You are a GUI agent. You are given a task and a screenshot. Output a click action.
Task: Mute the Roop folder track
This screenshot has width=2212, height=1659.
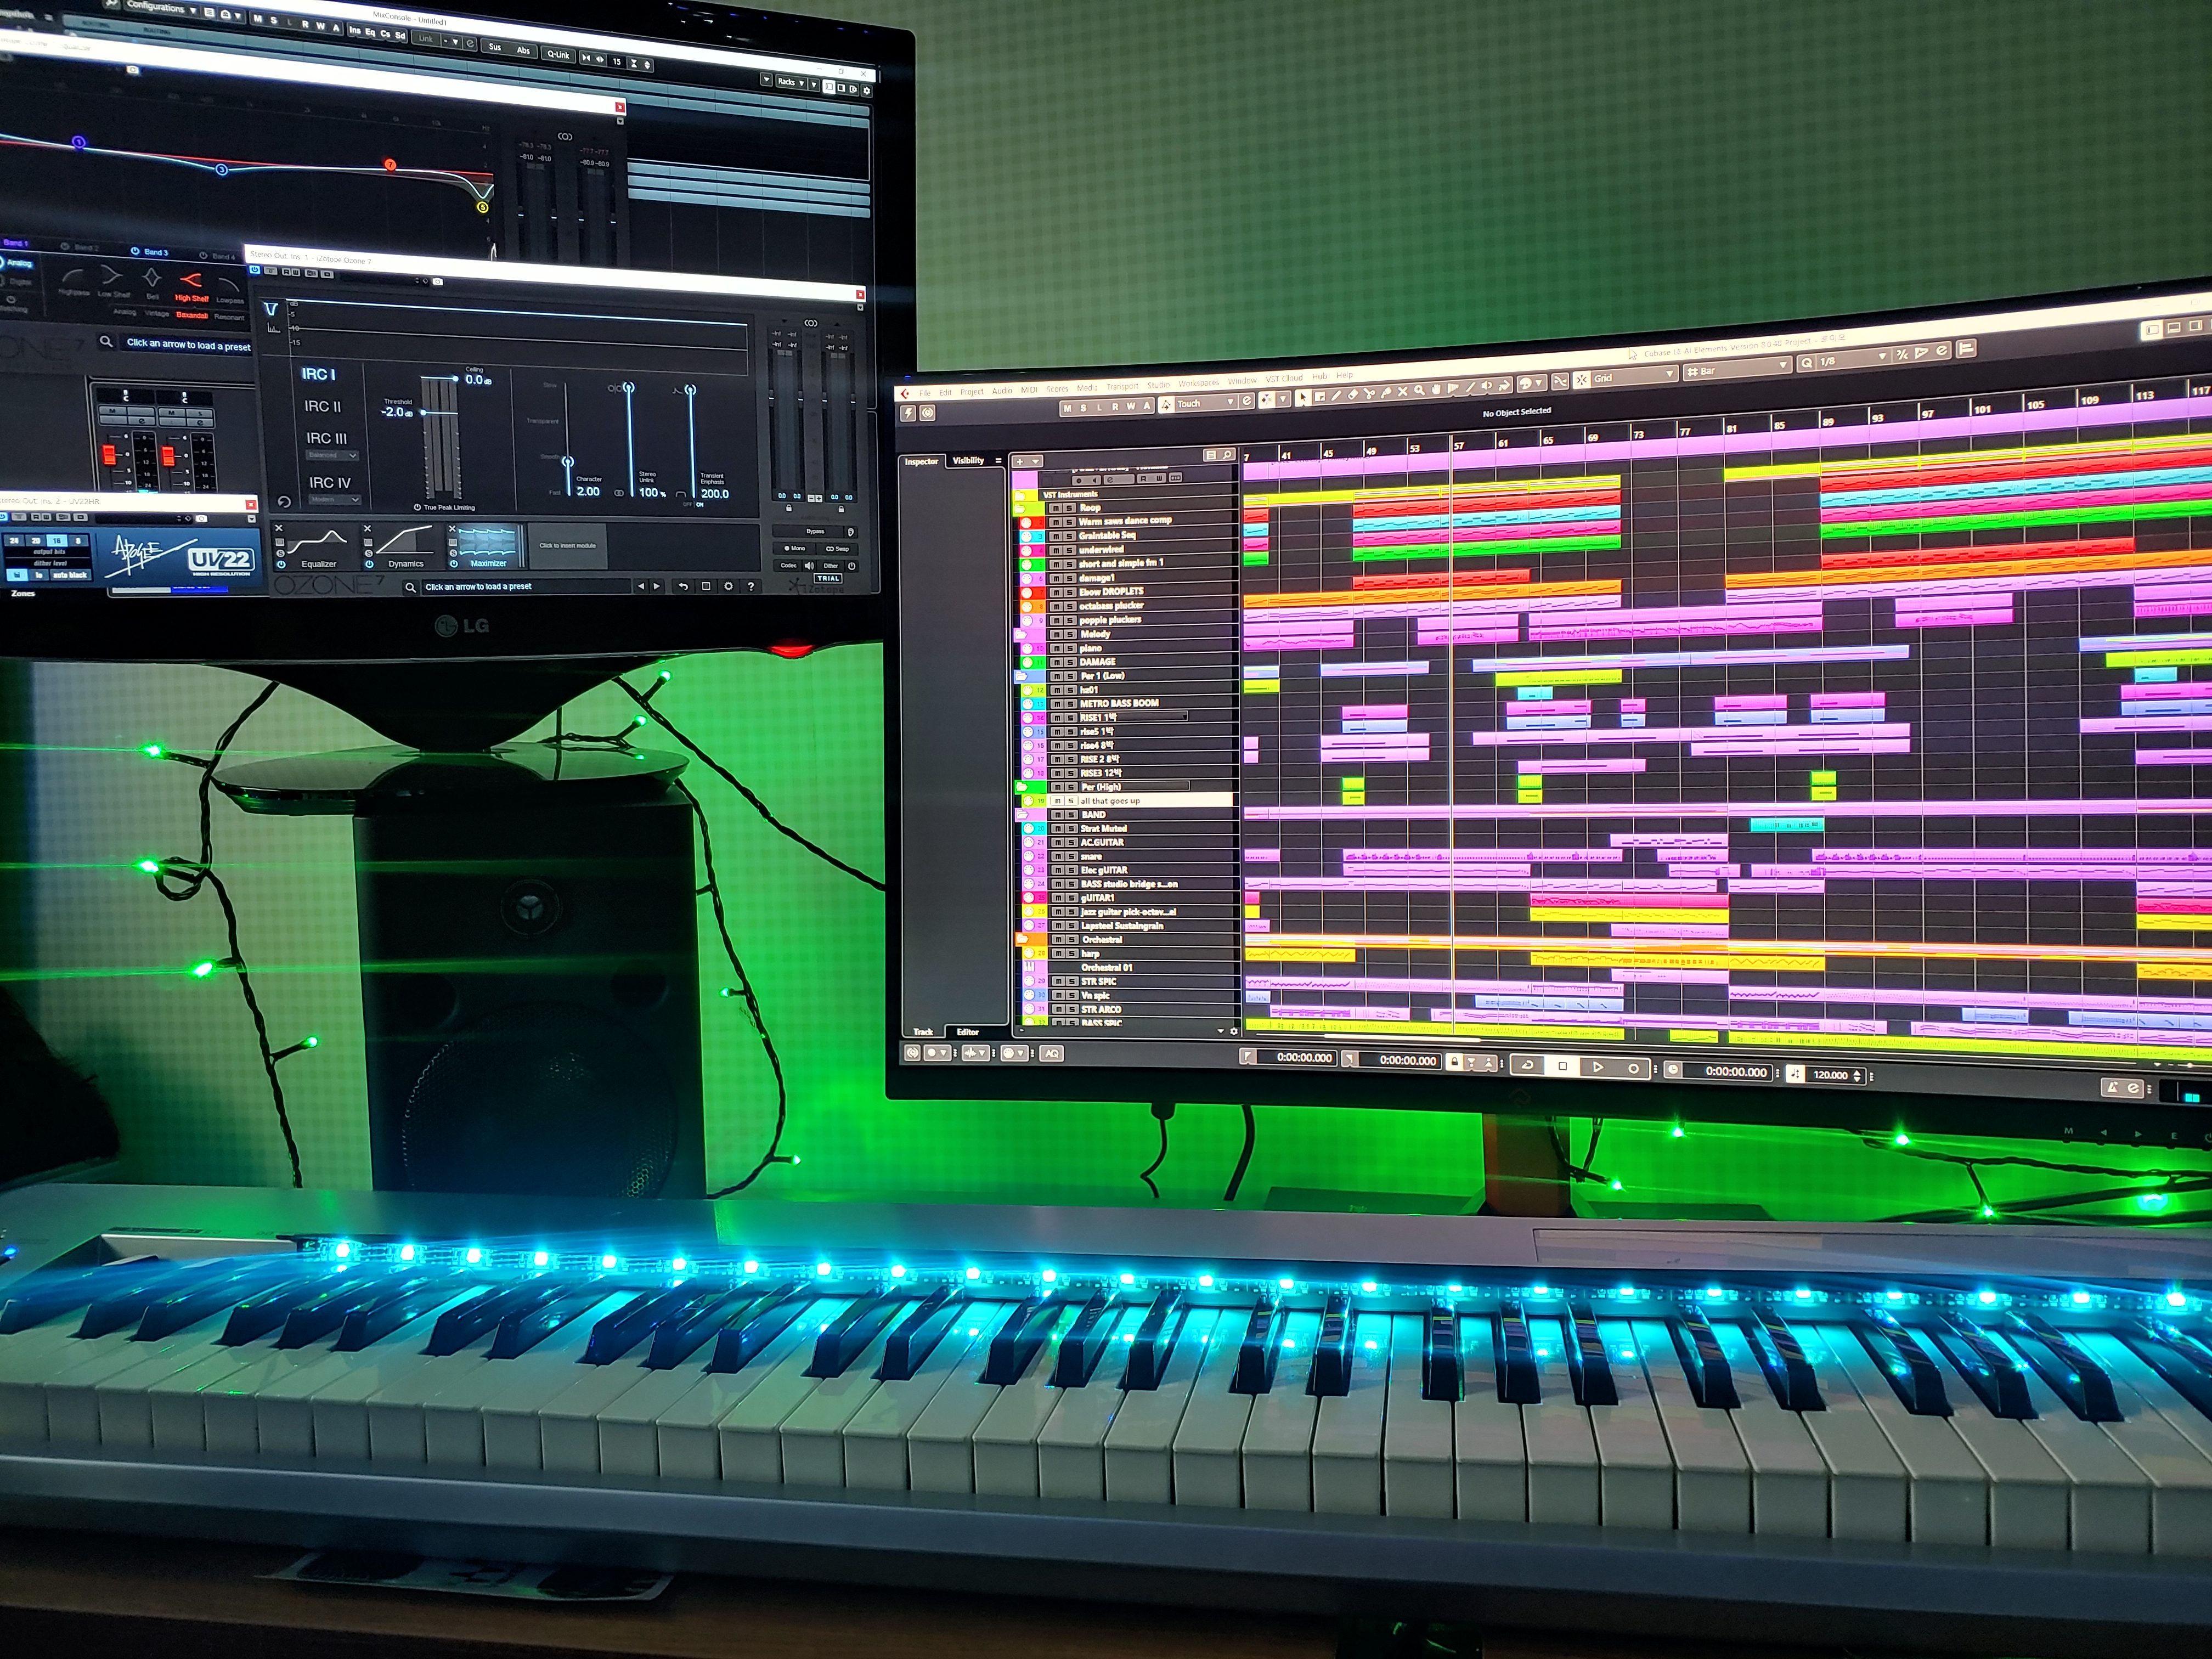(x=1056, y=508)
